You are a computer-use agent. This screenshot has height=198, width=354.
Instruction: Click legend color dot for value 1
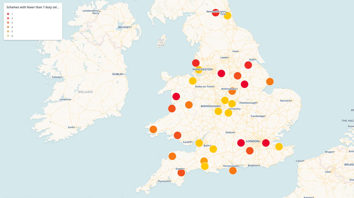point(8,14)
